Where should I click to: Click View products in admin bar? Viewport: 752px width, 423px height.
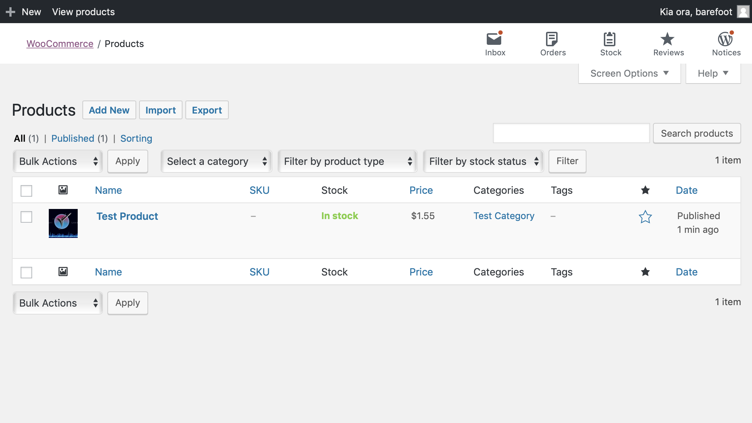(x=83, y=11)
